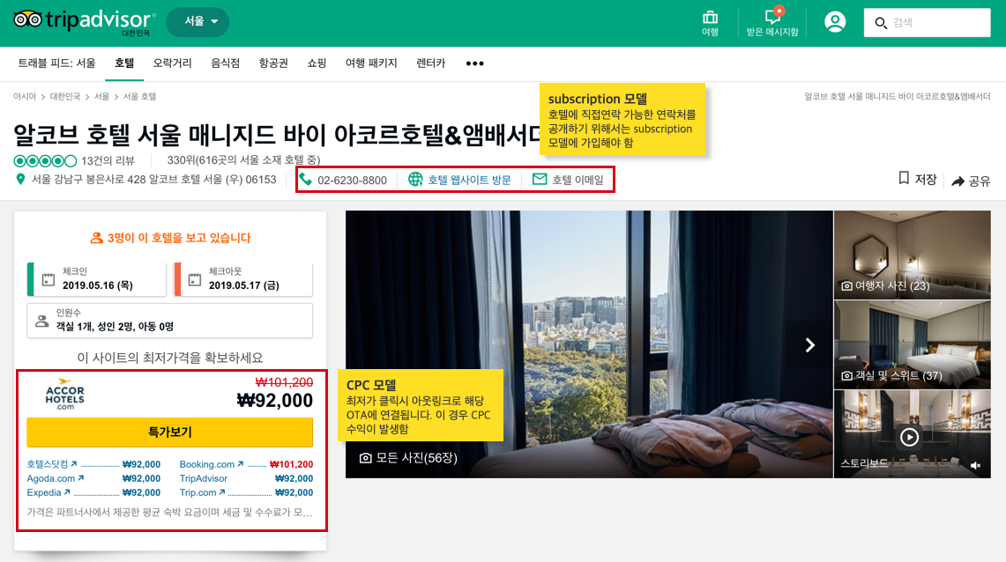The height and width of the screenshot is (562, 1006).
Task: Open the 인원수 guests selector
Action: 170,321
